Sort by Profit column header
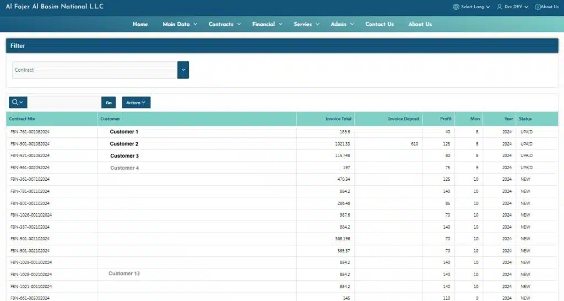This screenshot has width=564, height=301. (446, 119)
